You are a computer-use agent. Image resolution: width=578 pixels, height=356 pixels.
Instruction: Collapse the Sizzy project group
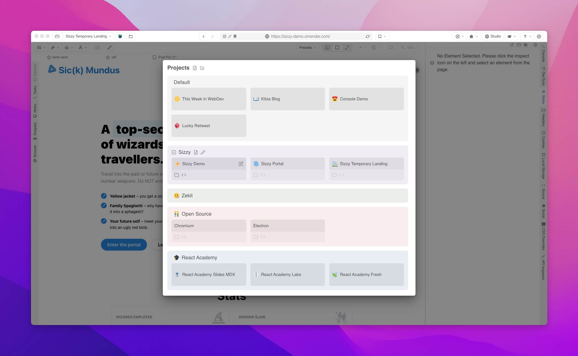[x=174, y=152]
